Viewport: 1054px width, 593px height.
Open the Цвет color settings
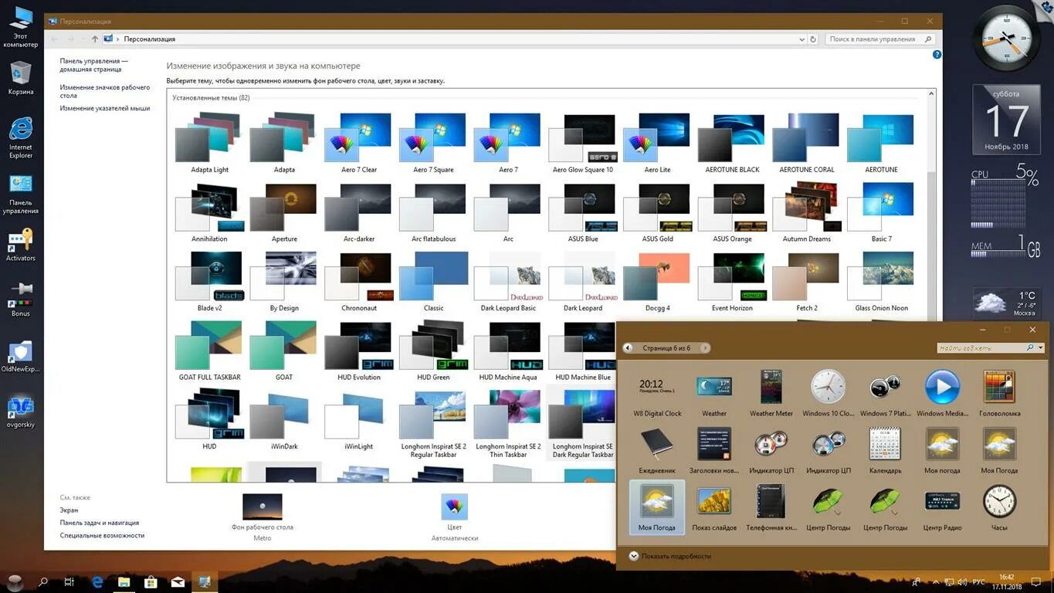coord(454,517)
